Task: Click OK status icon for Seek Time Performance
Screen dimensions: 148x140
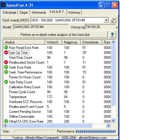Action: [x=6, y=72]
